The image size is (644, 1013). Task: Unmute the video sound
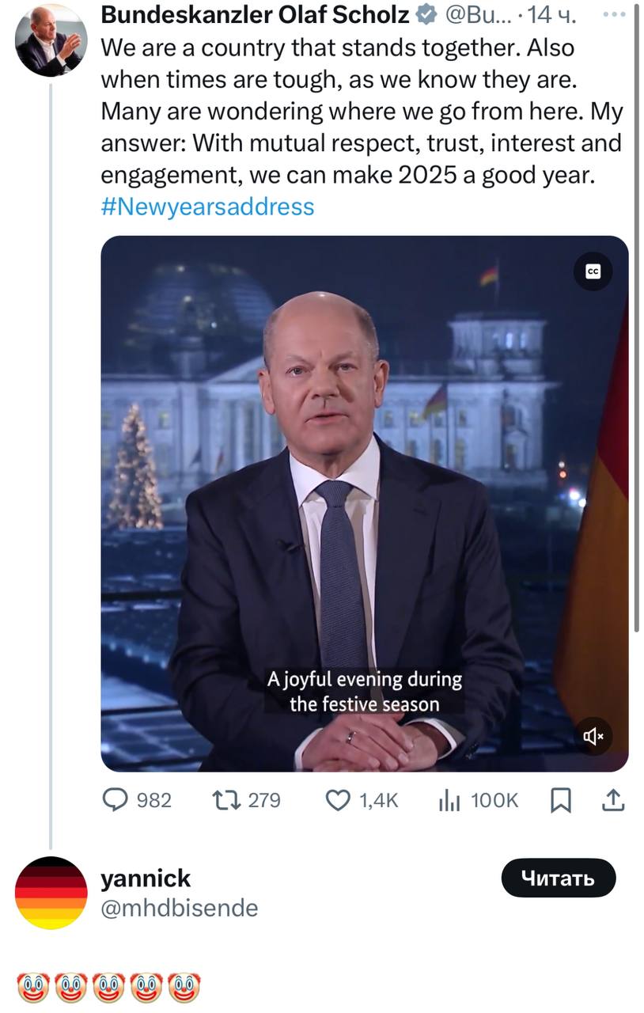tap(593, 737)
